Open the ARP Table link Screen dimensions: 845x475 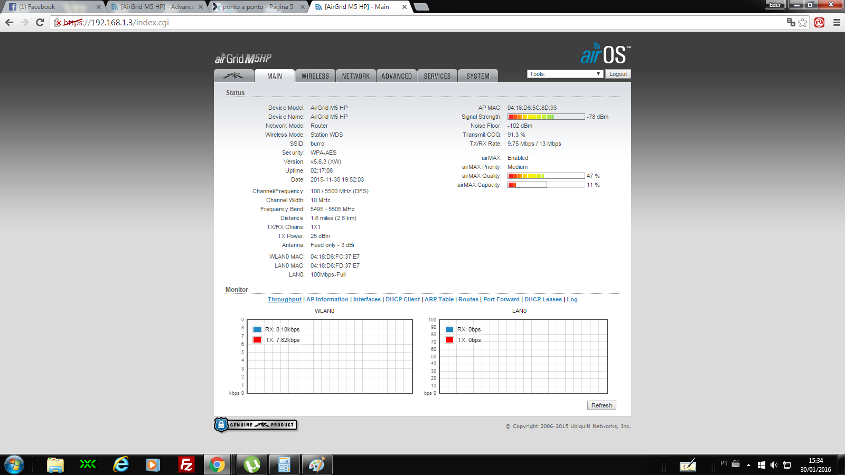pyautogui.click(x=439, y=299)
